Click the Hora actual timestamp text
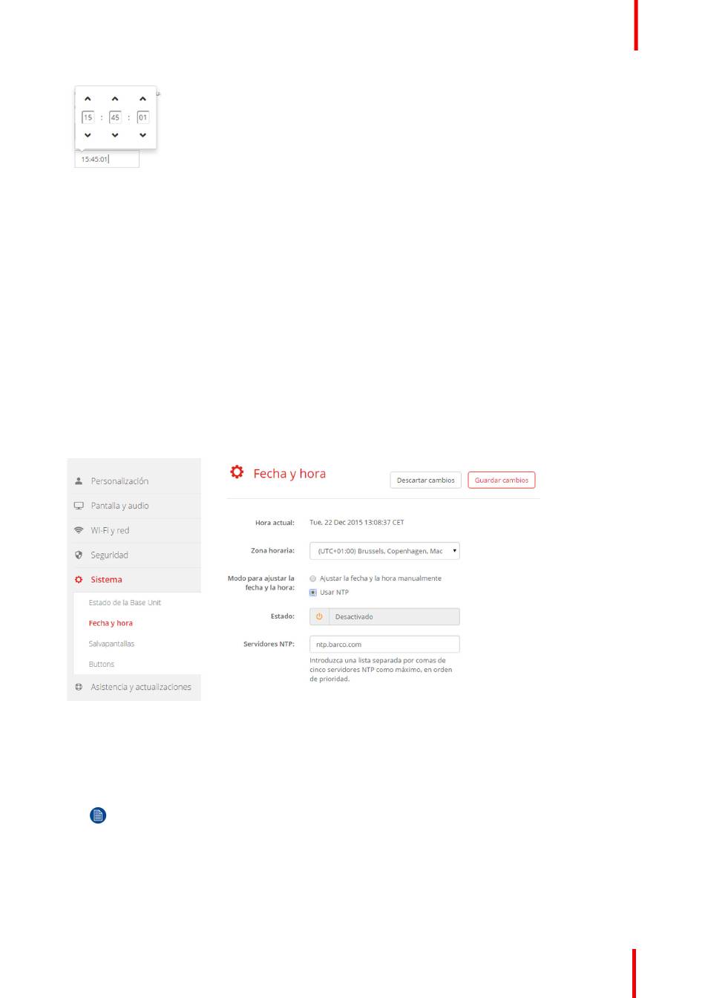The width and height of the screenshot is (705, 998). click(x=357, y=523)
